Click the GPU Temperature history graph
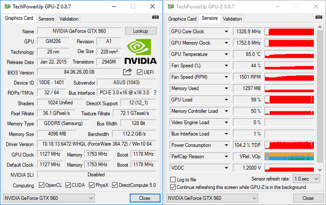Screen dimensions: 326x205 click(x=289, y=54)
